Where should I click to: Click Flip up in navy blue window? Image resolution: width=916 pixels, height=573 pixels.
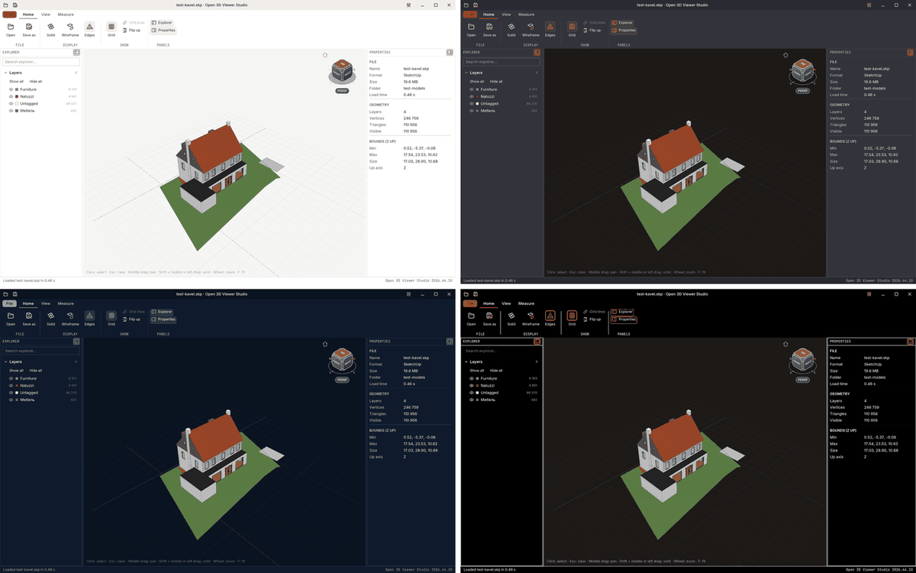pyautogui.click(x=131, y=319)
